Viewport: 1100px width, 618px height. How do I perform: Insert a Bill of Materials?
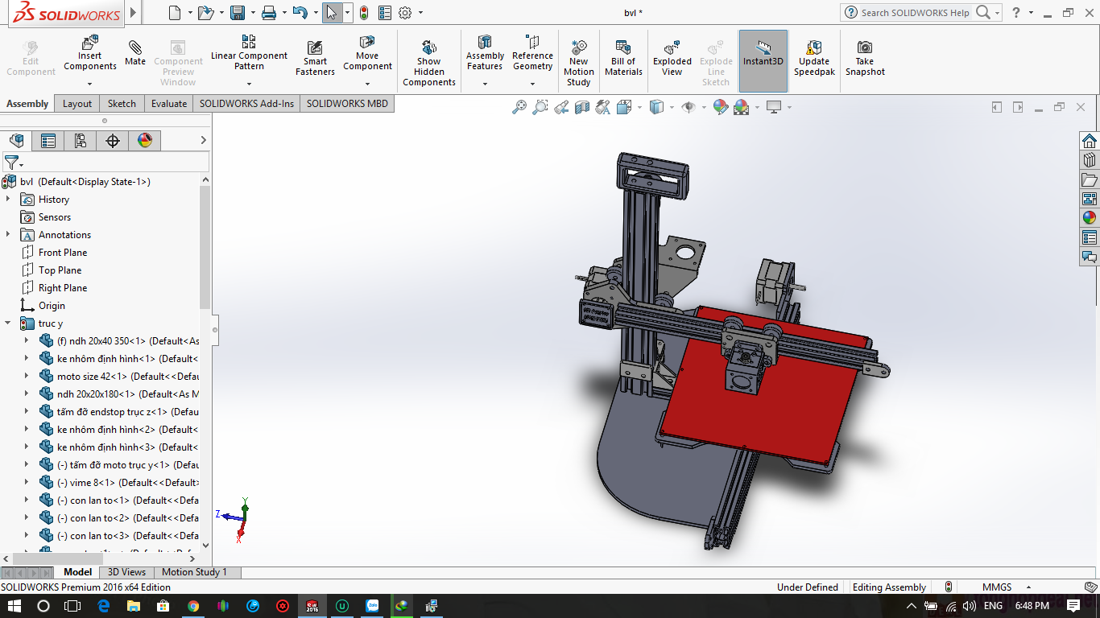(x=623, y=58)
